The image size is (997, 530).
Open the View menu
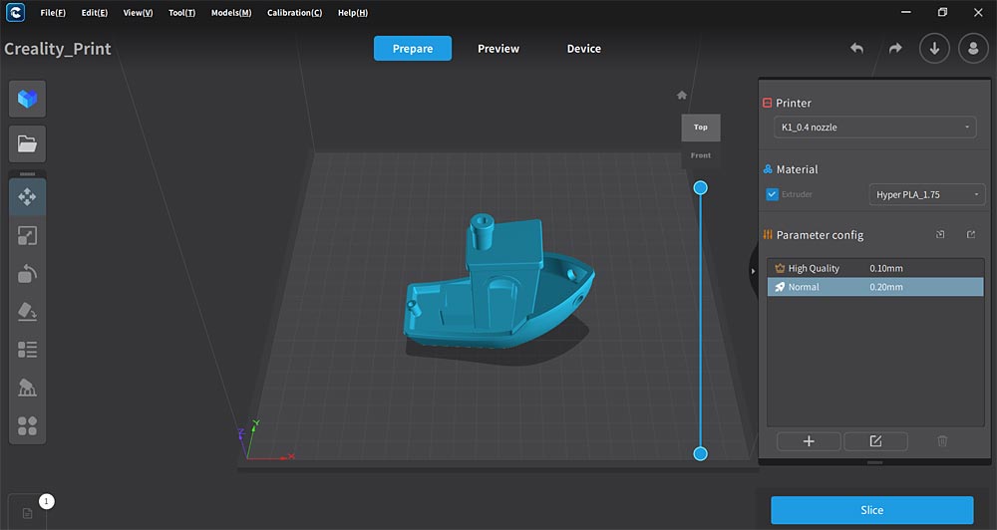pyautogui.click(x=138, y=13)
